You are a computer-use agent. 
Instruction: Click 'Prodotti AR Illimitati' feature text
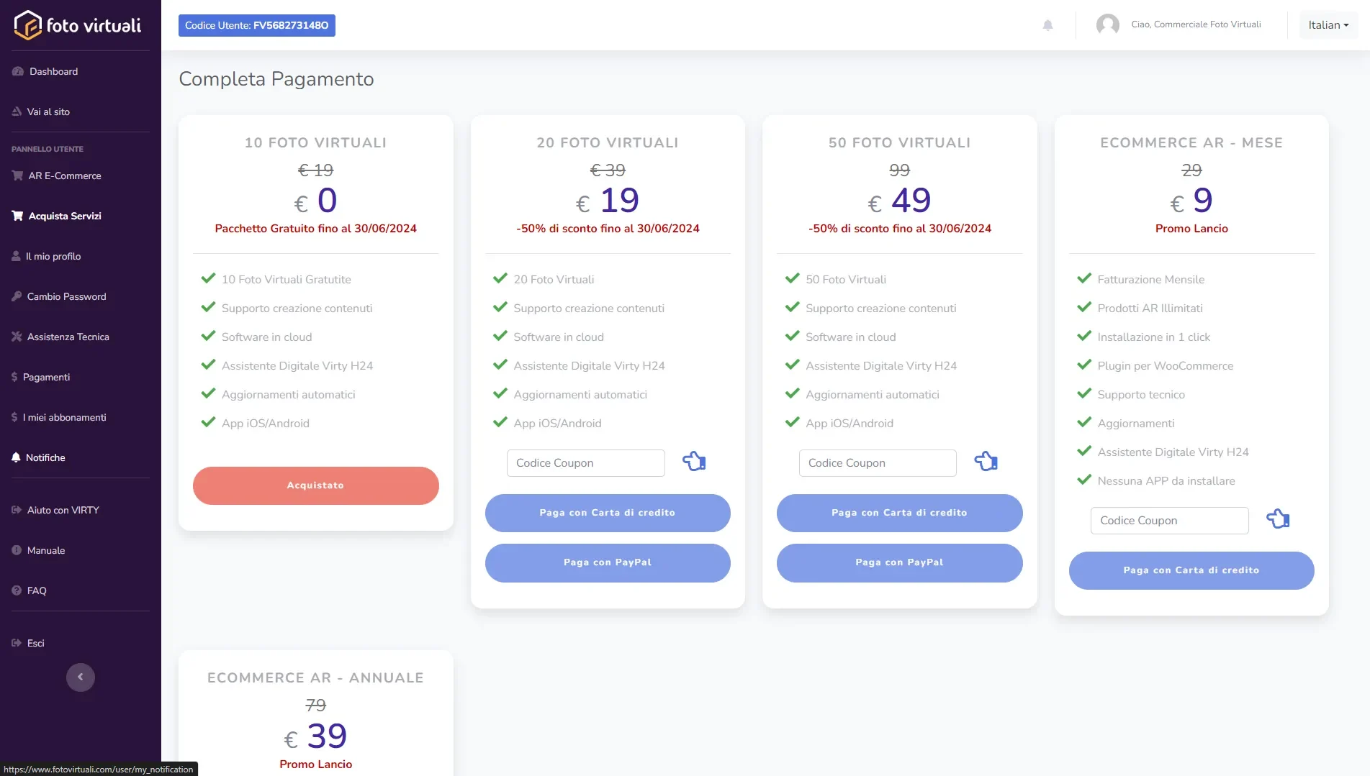1150,309
